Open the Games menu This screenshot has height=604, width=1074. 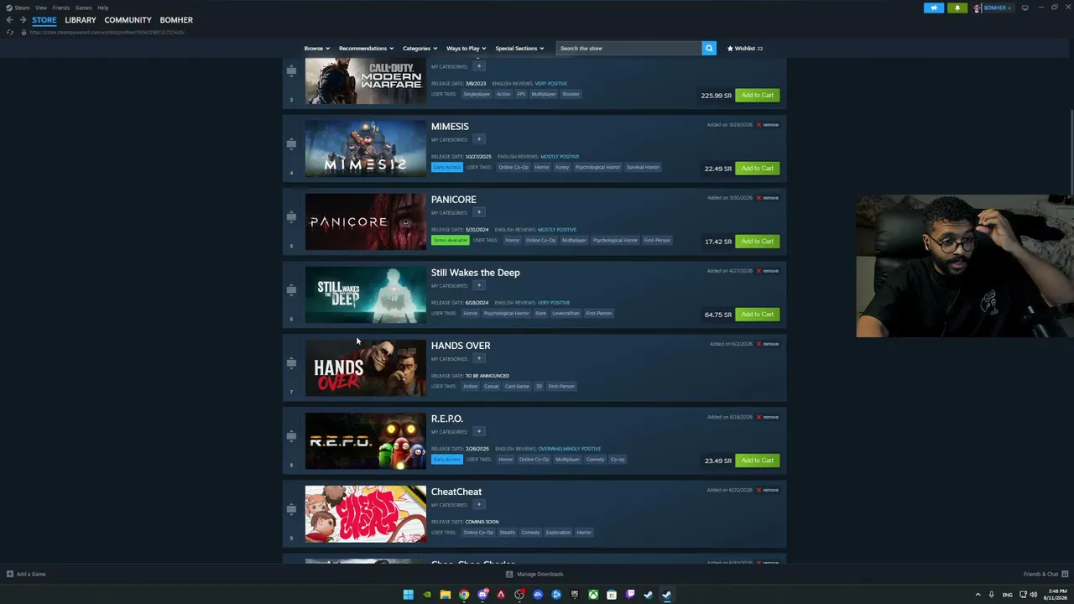coord(83,8)
